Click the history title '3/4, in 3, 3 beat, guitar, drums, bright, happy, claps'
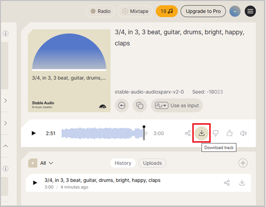 [x=102, y=180]
